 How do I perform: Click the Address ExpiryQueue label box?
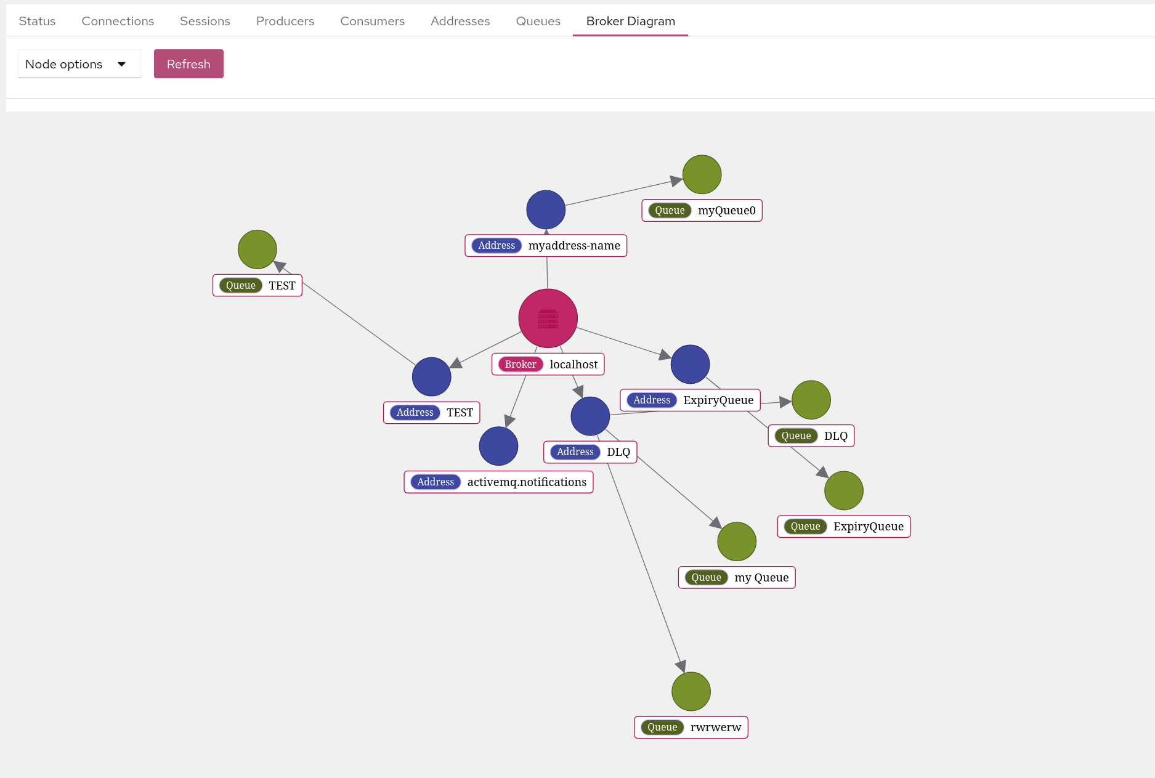[x=690, y=400]
